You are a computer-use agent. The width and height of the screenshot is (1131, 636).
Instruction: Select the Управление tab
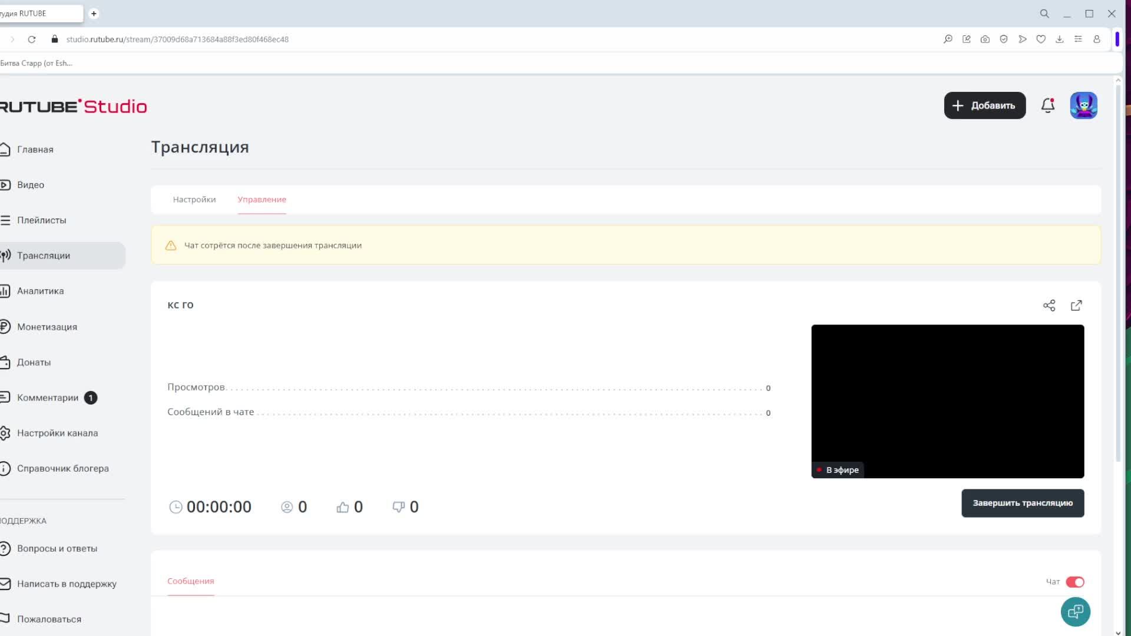click(x=262, y=200)
